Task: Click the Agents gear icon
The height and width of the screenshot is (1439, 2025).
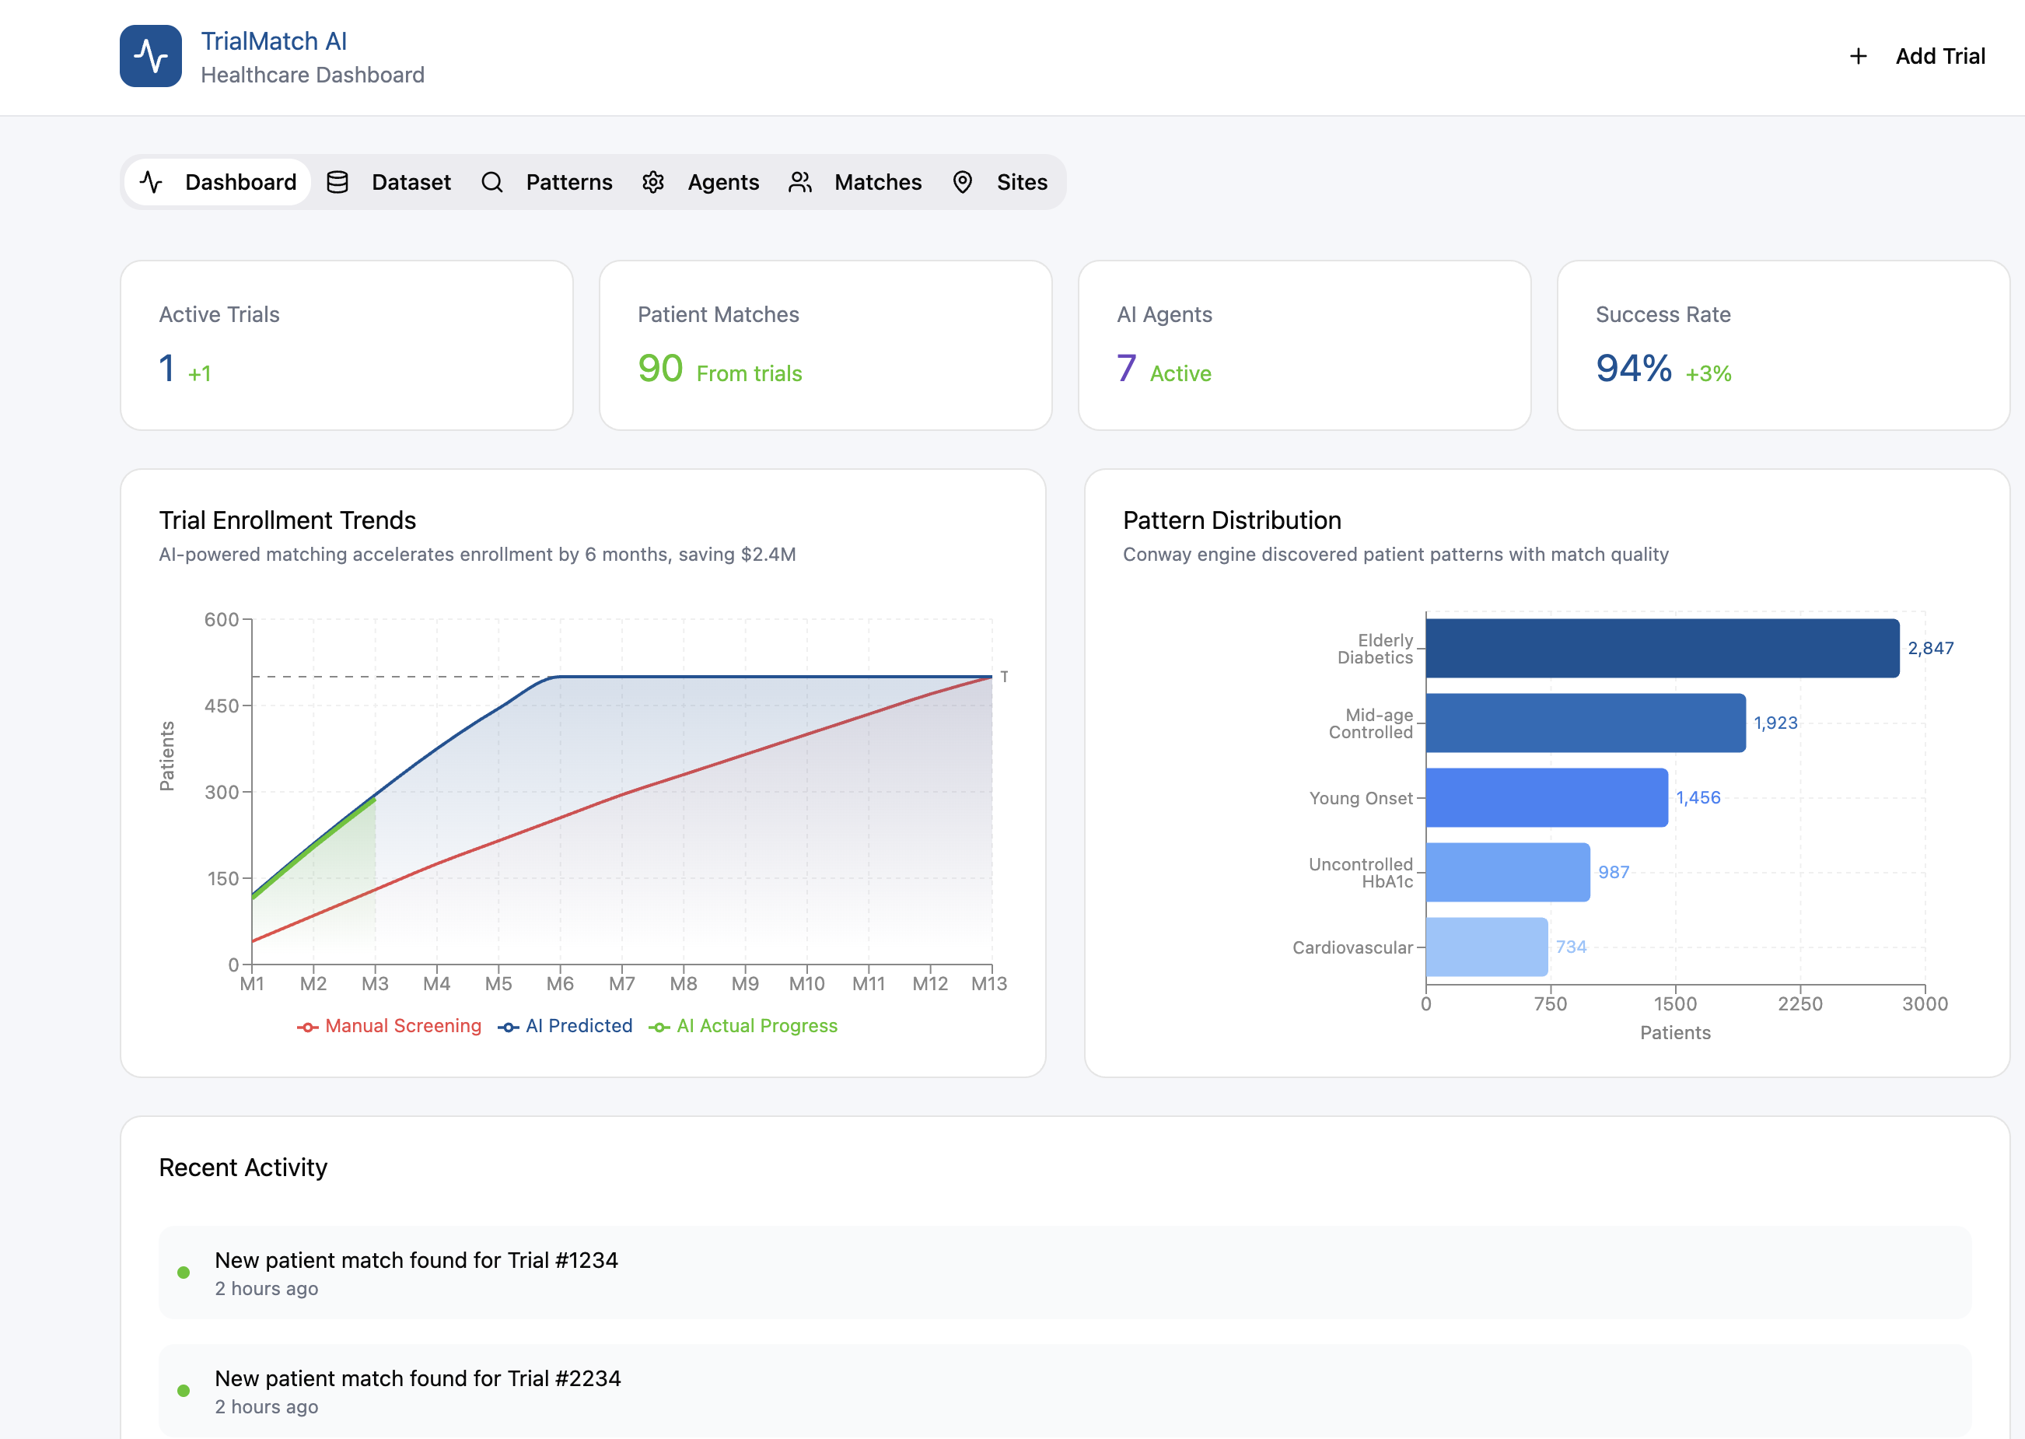Action: coord(653,182)
